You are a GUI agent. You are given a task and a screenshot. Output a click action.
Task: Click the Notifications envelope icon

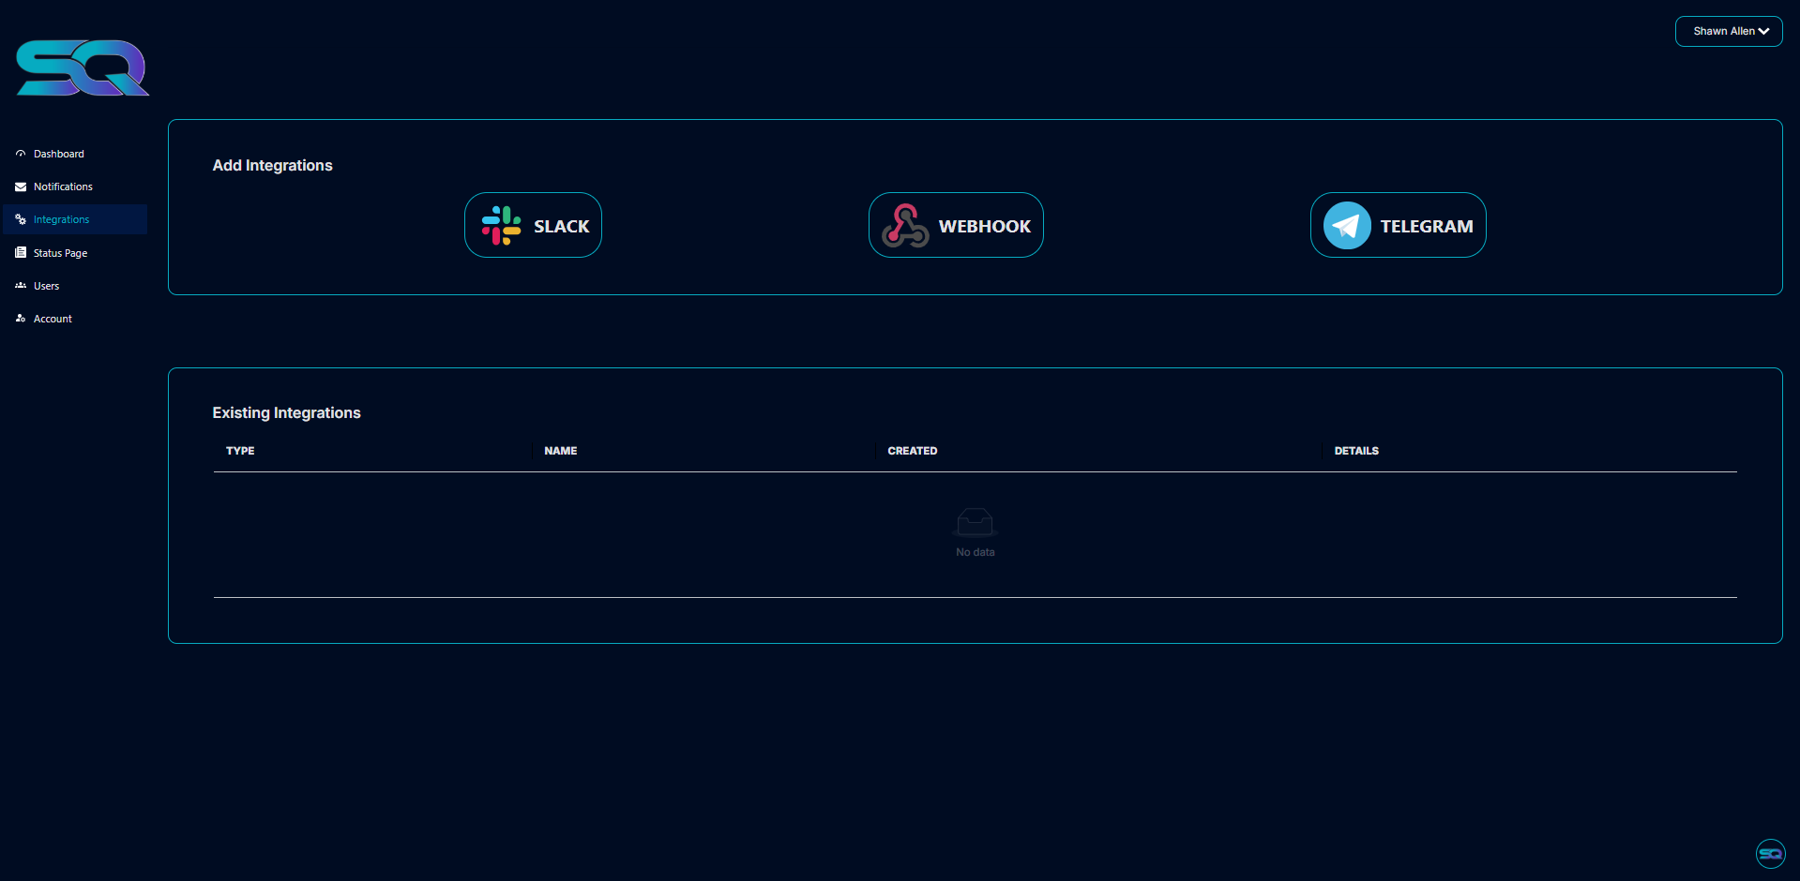click(x=21, y=187)
